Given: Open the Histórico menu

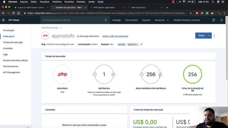Looking at the screenshot, I should click(57, 2).
